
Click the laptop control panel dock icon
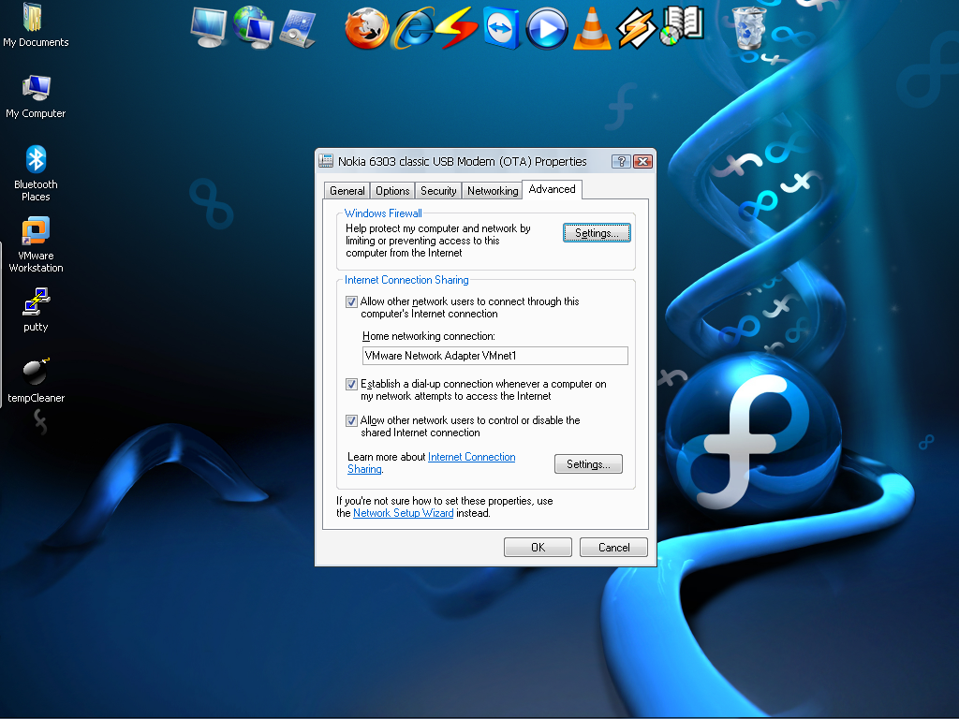[298, 28]
